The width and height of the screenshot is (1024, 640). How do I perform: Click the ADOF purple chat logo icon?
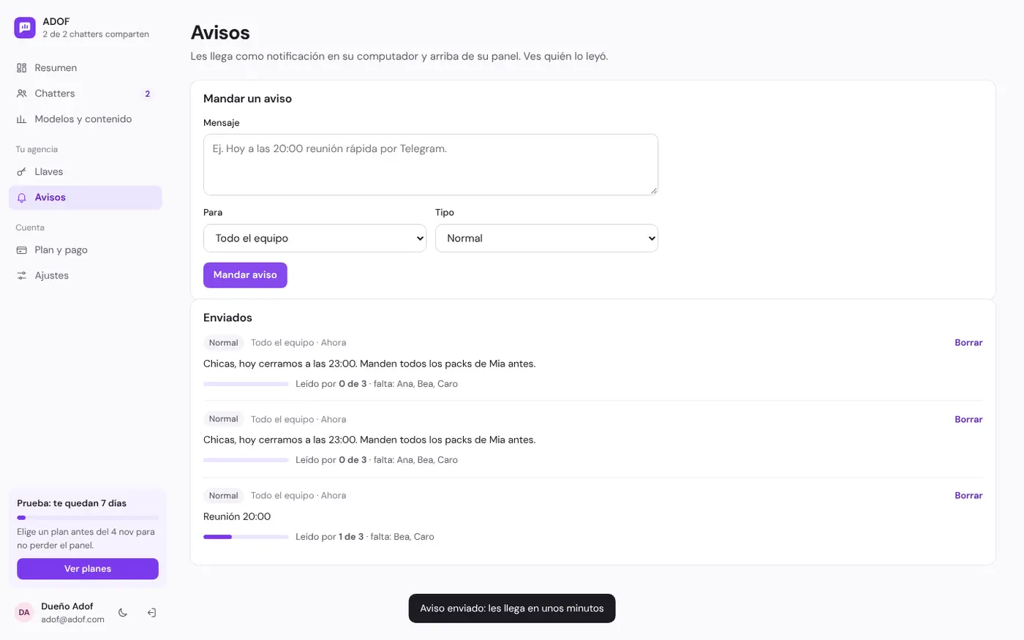click(x=25, y=28)
